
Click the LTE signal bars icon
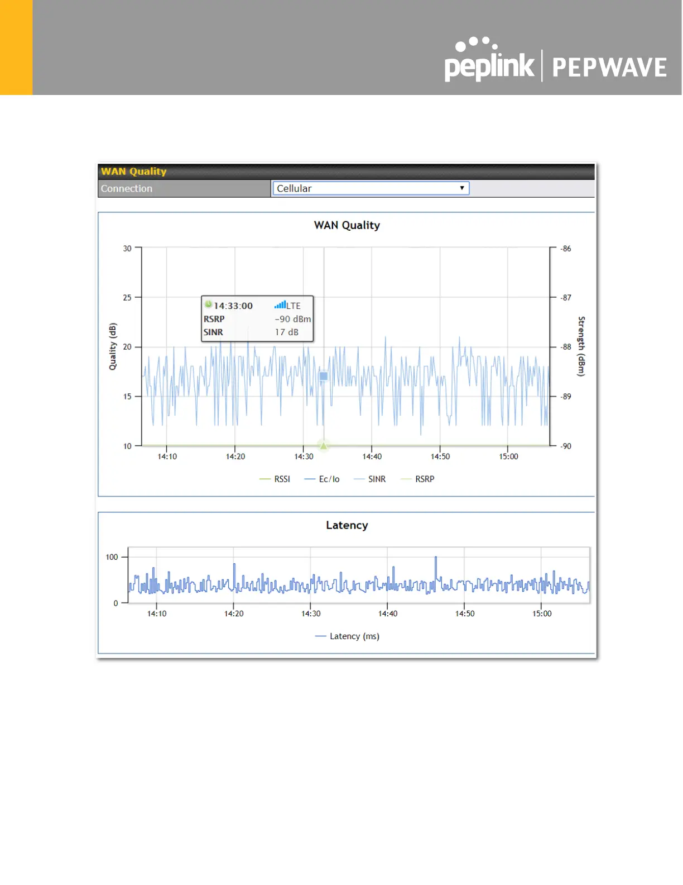(x=280, y=304)
